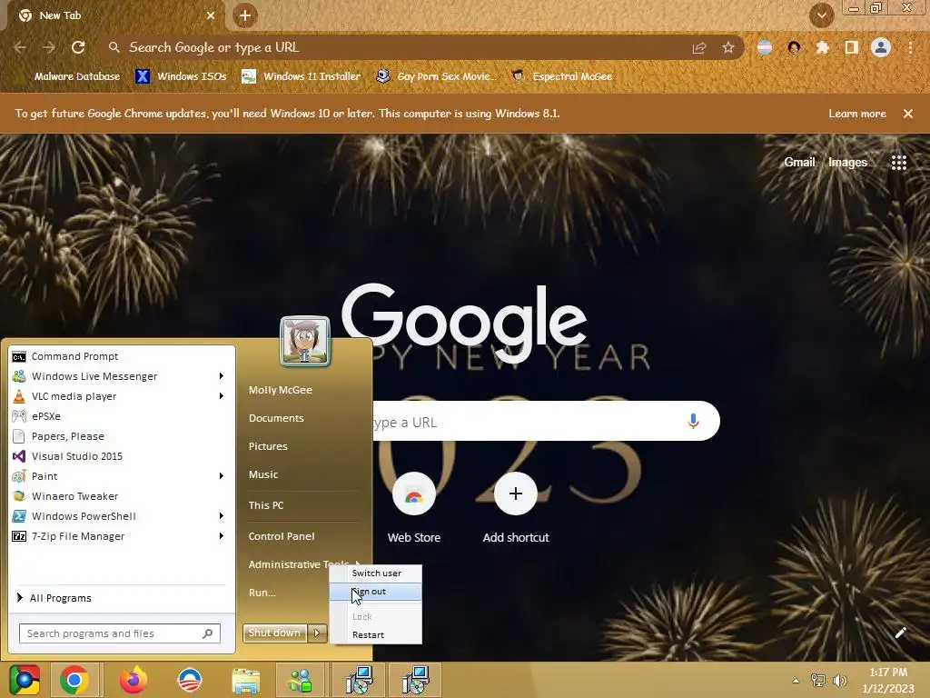Toggle the Chrome side panel icon
The height and width of the screenshot is (698, 930).
tap(851, 47)
